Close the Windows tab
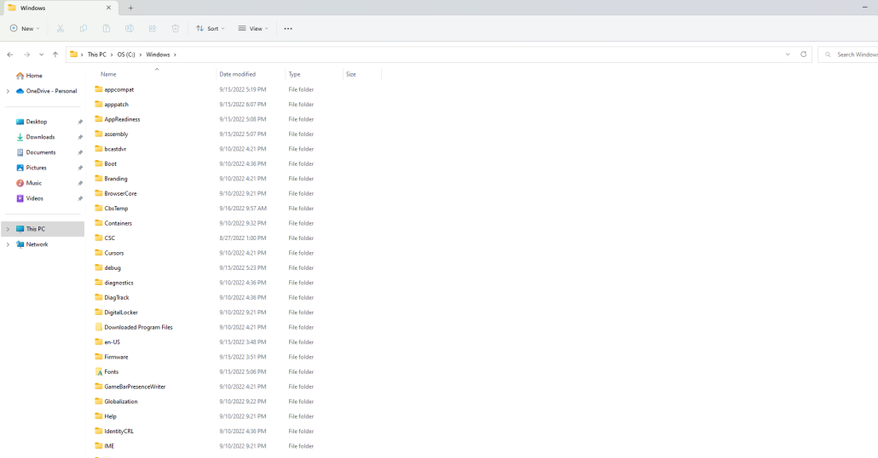This screenshot has width=878, height=458. (108, 8)
